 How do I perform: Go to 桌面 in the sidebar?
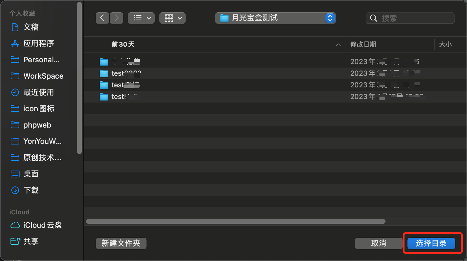(31, 174)
